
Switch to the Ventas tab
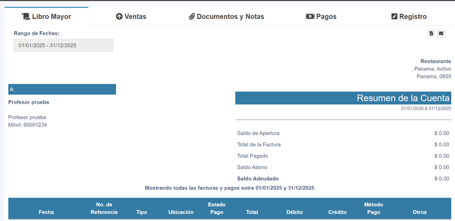click(131, 17)
